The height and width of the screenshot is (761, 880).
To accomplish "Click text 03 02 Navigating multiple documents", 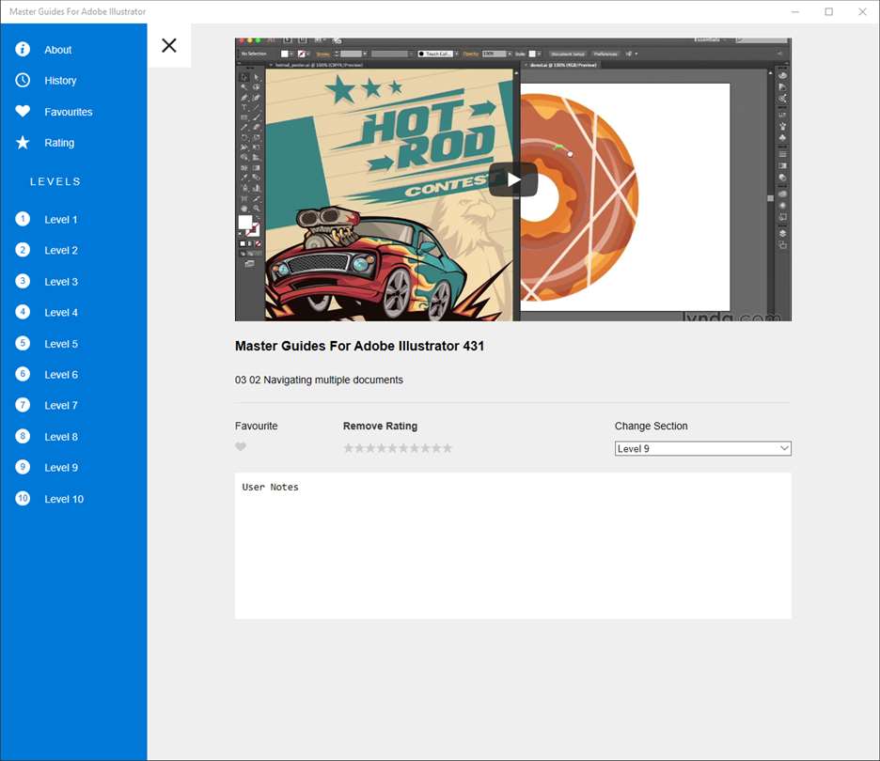I will tap(319, 380).
